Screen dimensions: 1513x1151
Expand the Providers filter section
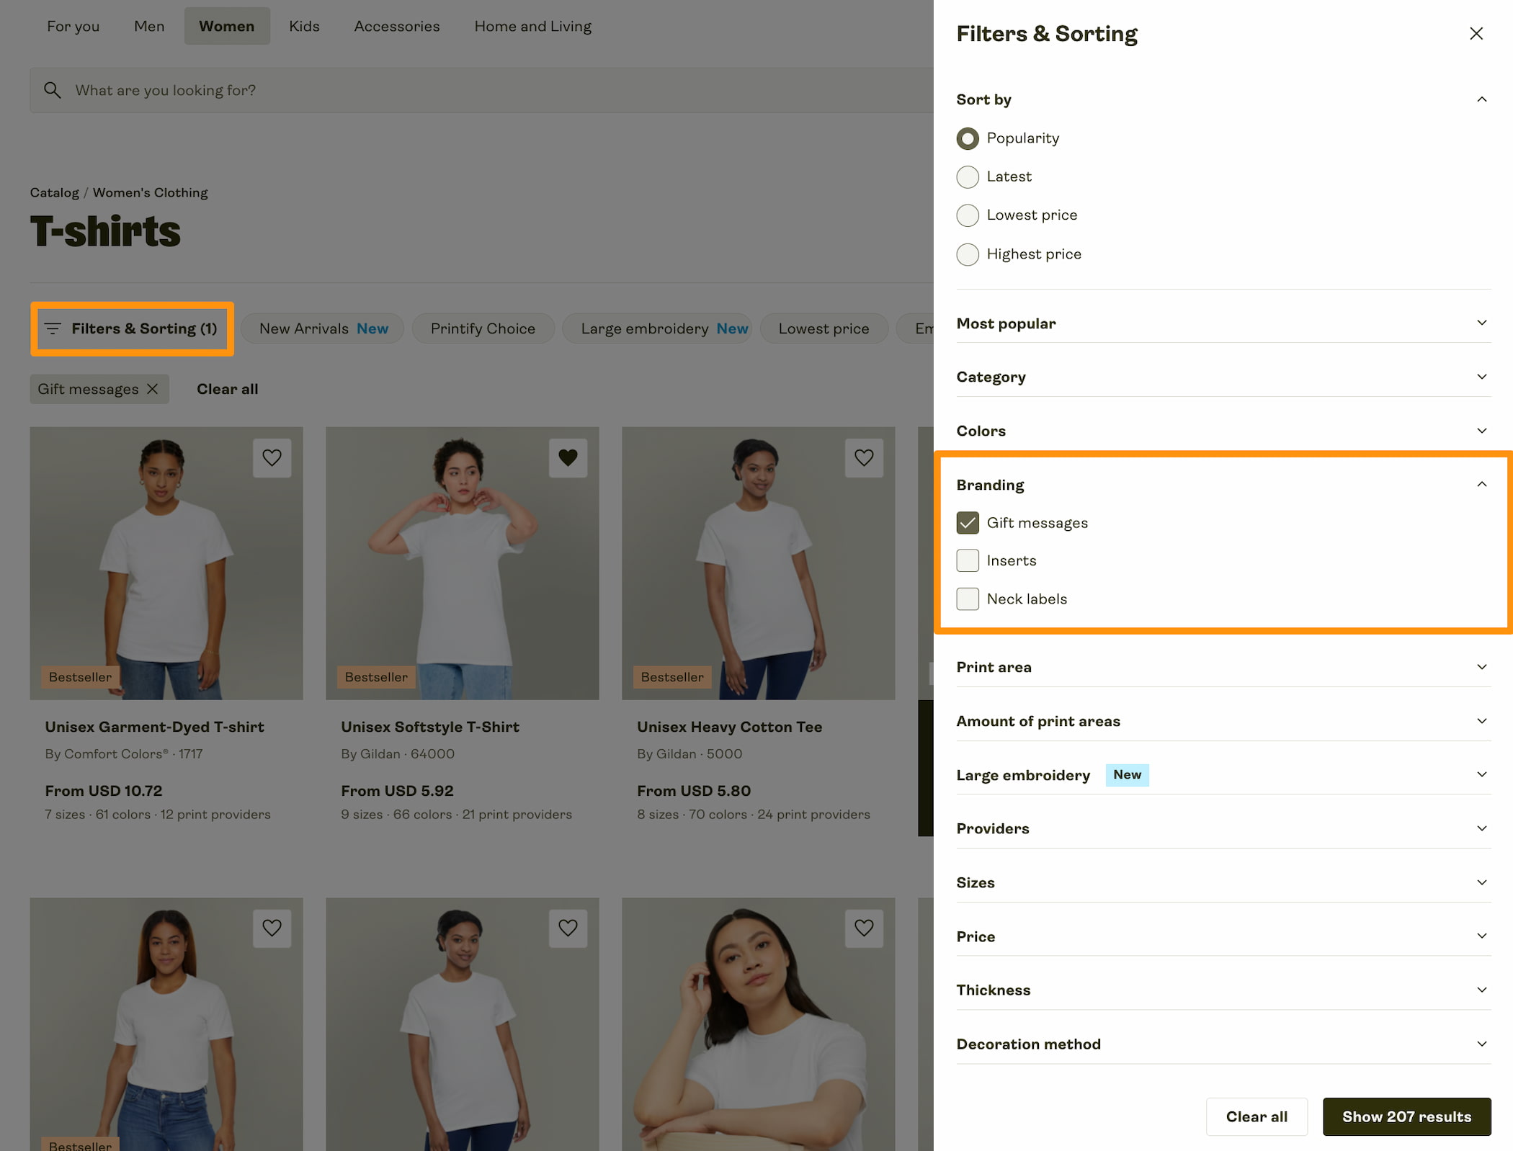click(1223, 828)
